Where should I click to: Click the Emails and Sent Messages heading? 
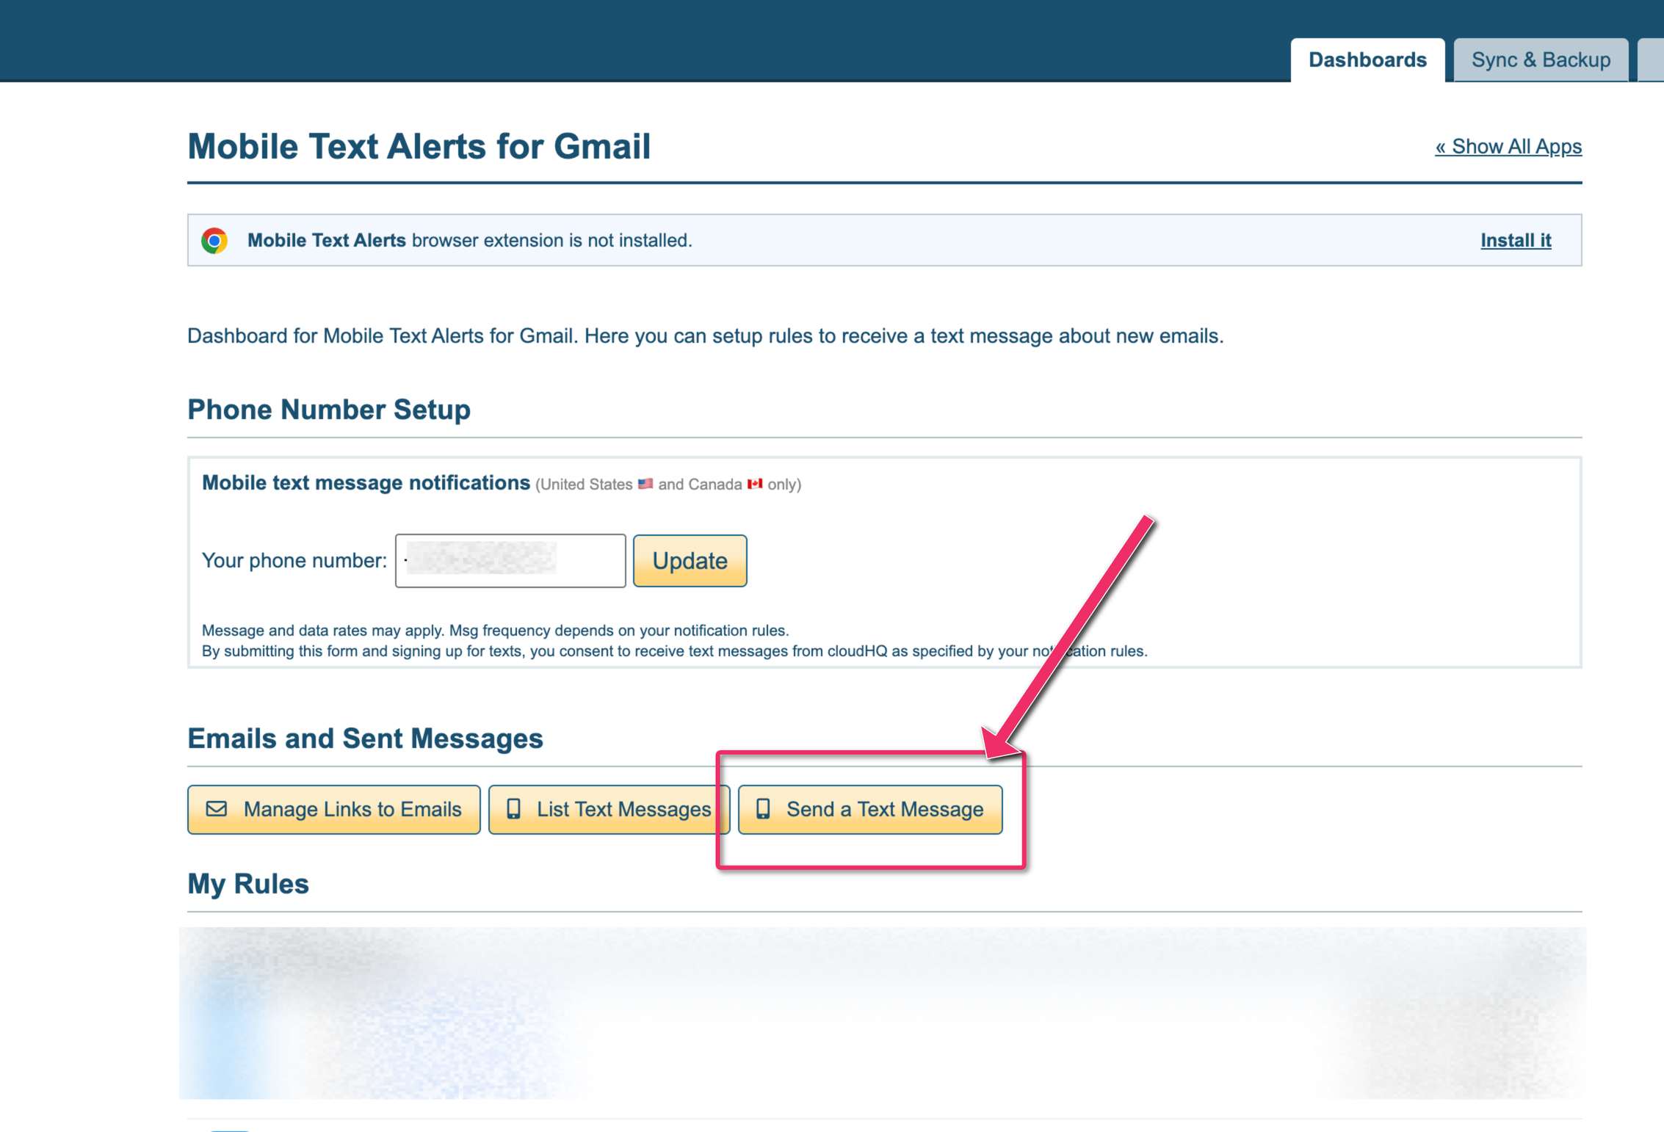pyautogui.click(x=365, y=739)
